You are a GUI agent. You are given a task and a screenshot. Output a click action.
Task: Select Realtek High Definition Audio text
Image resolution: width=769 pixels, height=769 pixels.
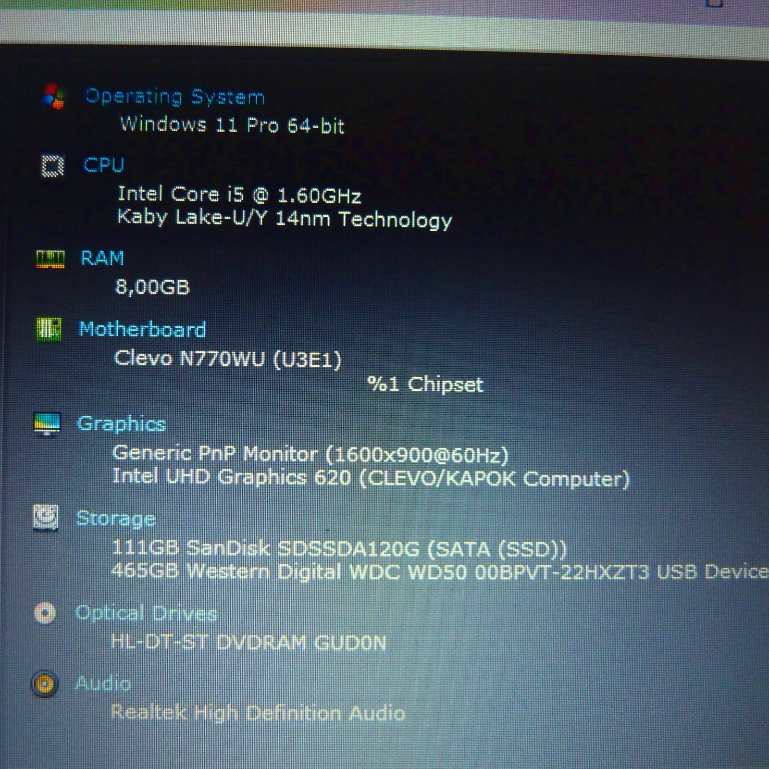pos(258,712)
